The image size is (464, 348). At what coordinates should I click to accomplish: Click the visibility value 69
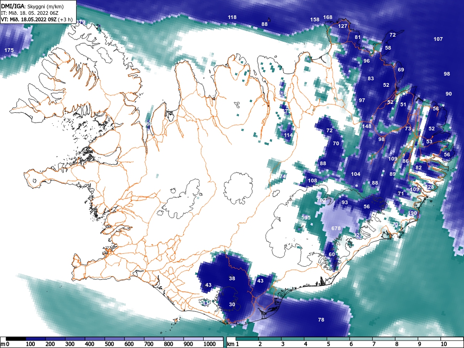tap(401, 70)
